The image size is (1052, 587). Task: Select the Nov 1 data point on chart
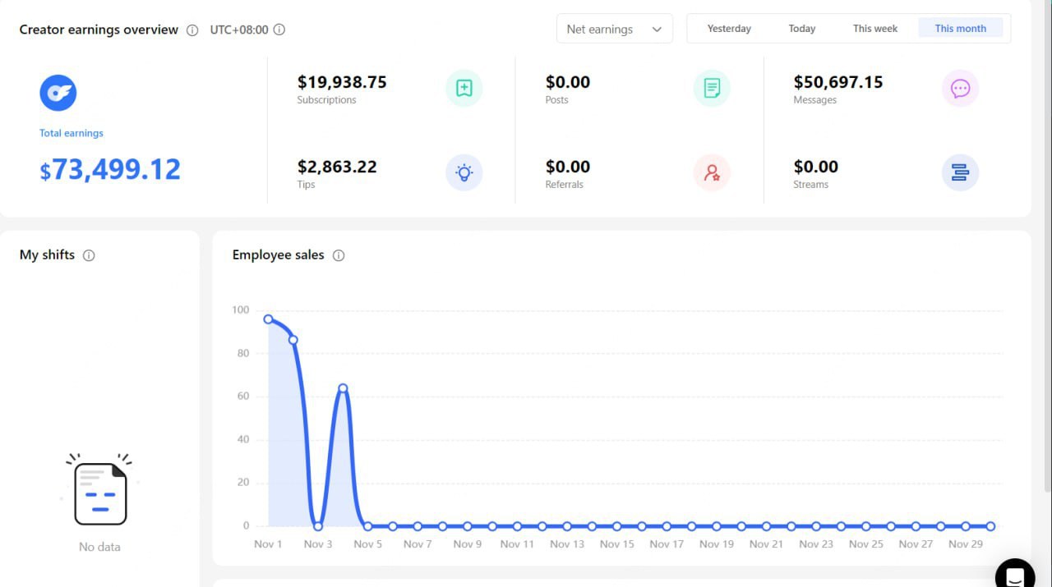coord(268,319)
